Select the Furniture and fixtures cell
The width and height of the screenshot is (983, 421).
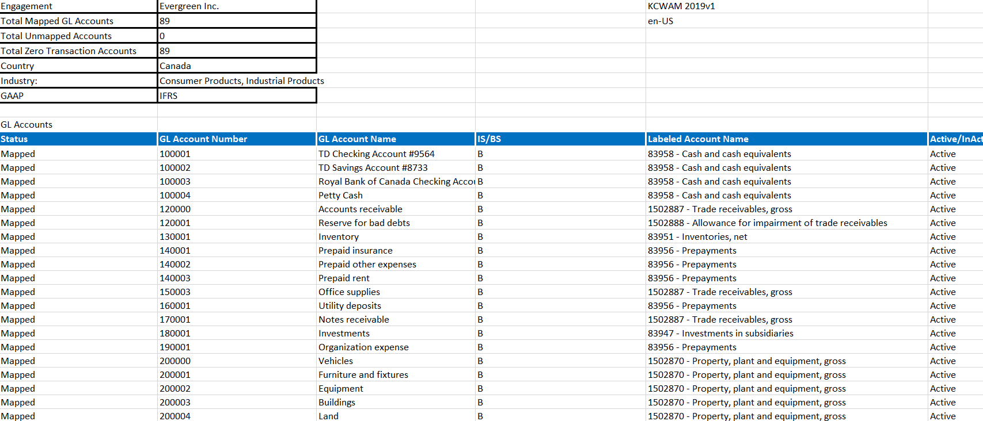395,375
